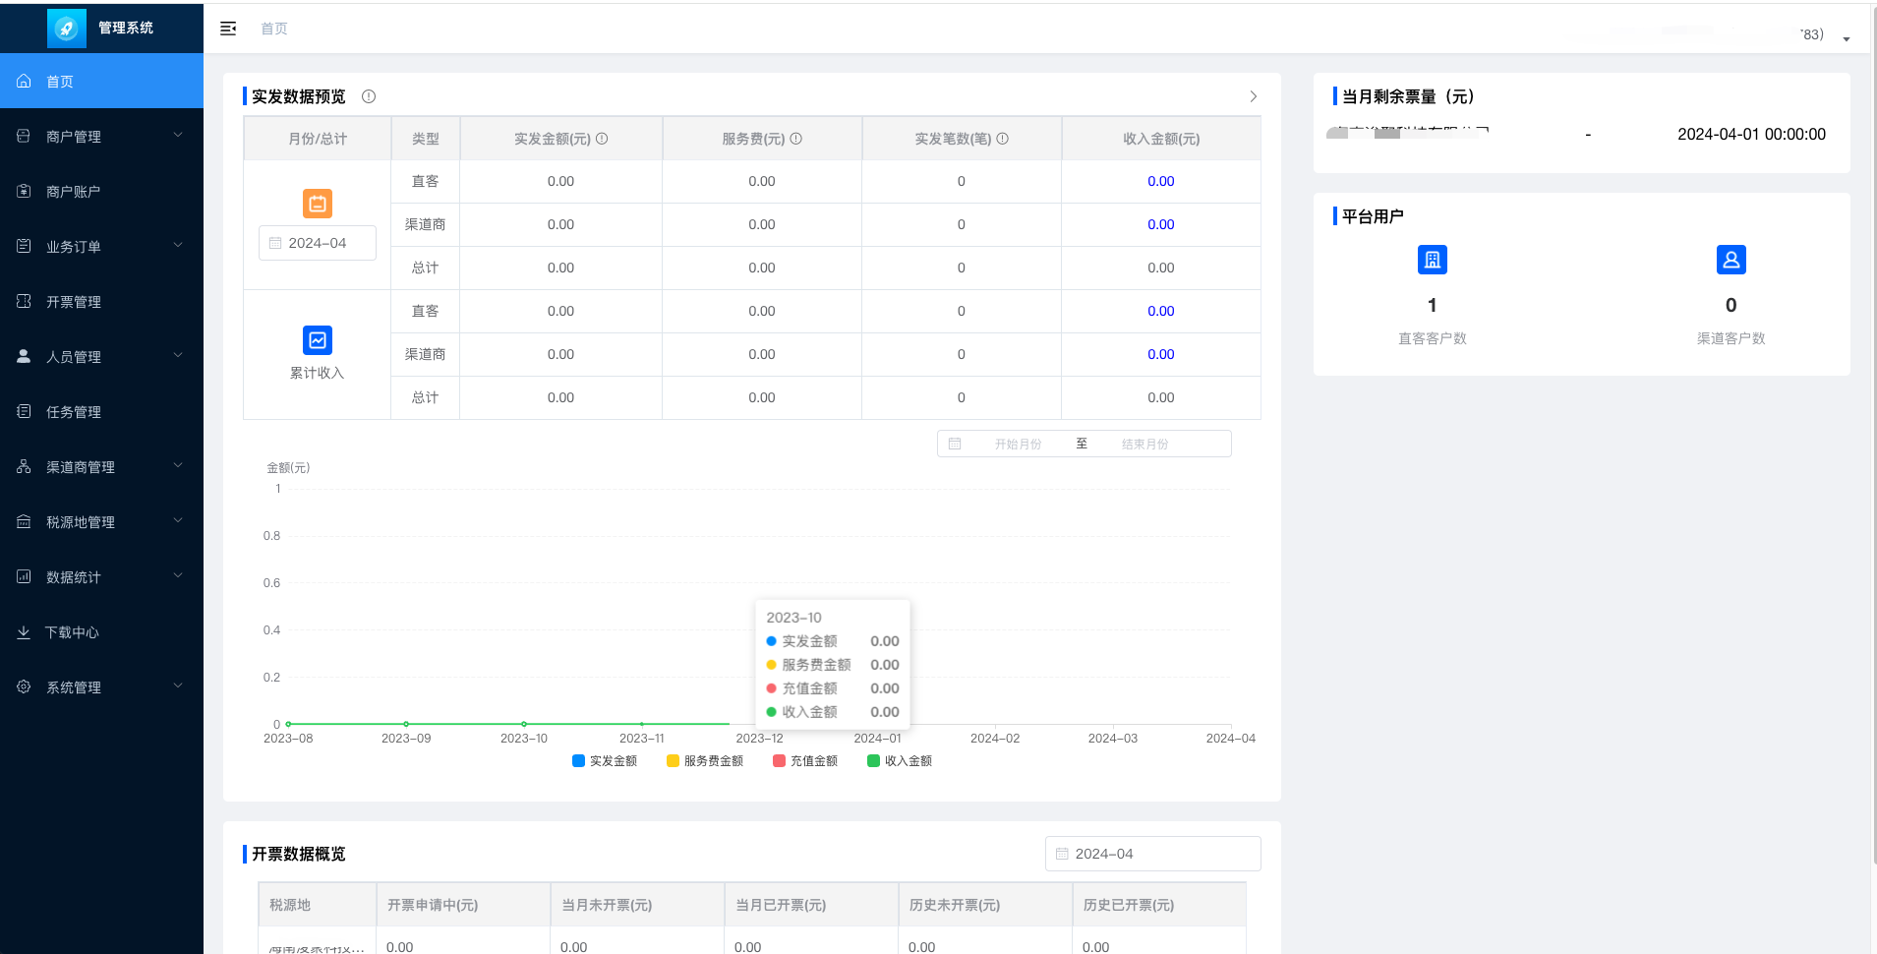Click the 结束月份 end month field
Screen dimensions: 1877x954
pyautogui.click(x=1145, y=444)
